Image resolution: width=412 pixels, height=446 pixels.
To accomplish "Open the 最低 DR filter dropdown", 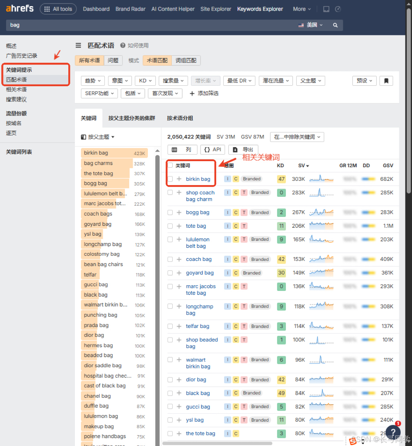I will pos(239,81).
